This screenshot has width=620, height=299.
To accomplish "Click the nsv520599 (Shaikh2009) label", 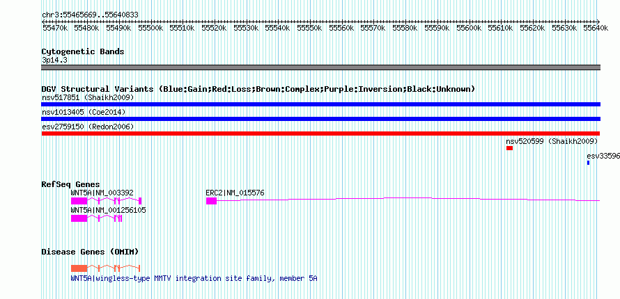I will [552, 141].
